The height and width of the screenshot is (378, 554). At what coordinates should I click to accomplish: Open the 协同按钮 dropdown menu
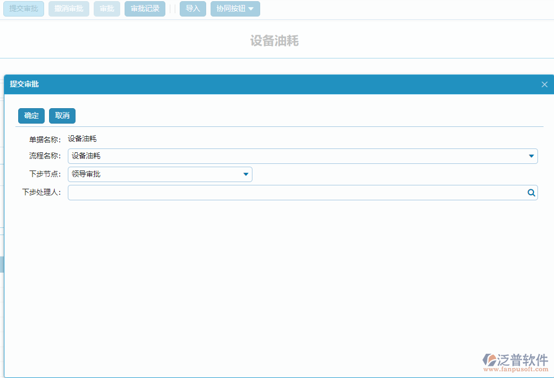tap(235, 9)
